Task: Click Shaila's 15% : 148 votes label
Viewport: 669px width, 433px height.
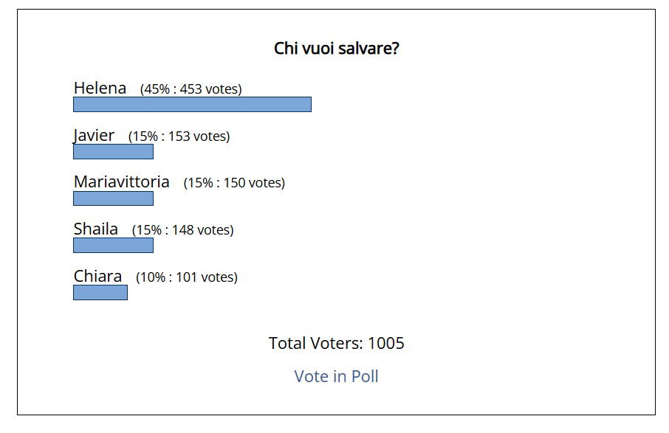Action: click(x=183, y=230)
